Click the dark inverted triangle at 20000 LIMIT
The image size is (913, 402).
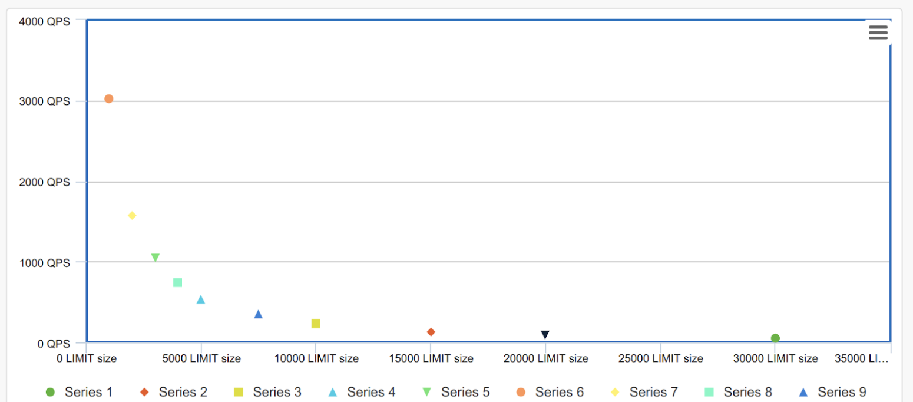pos(545,335)
